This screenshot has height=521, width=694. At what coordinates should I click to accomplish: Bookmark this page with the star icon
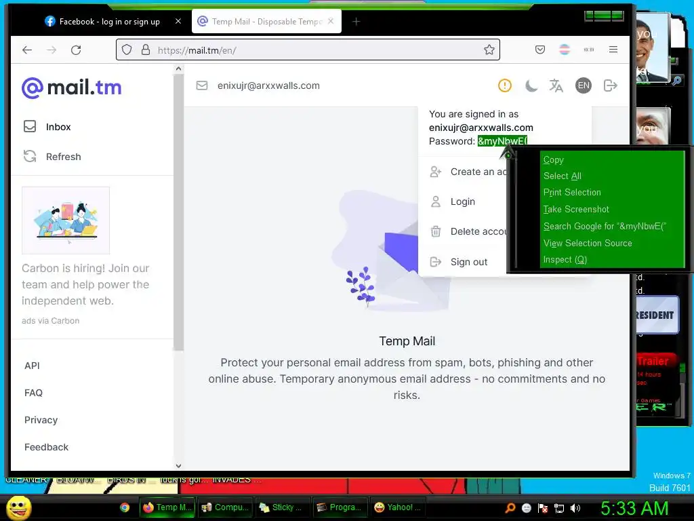click(489, 50)
